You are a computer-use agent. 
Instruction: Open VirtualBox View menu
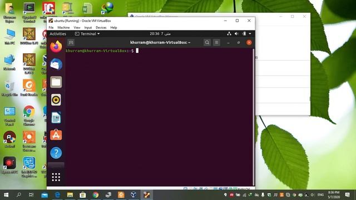point(77,27)
